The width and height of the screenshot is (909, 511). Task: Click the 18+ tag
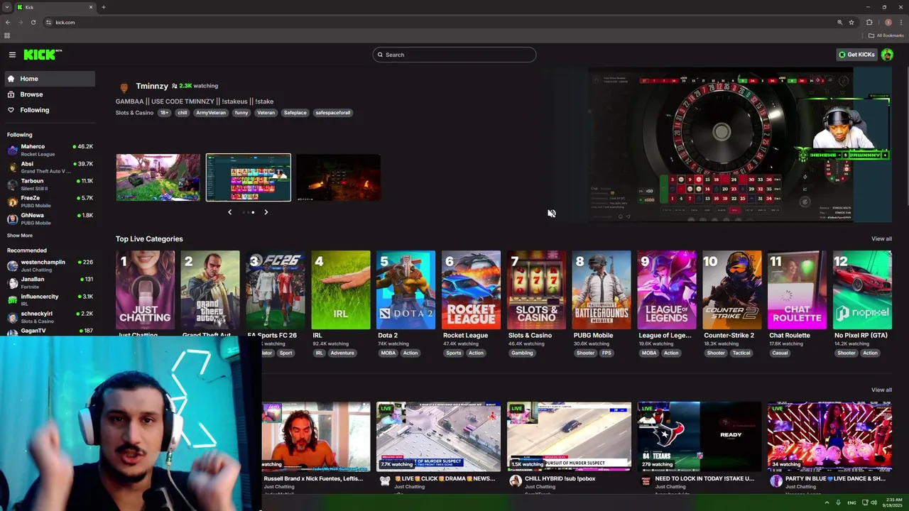[164, 113]
